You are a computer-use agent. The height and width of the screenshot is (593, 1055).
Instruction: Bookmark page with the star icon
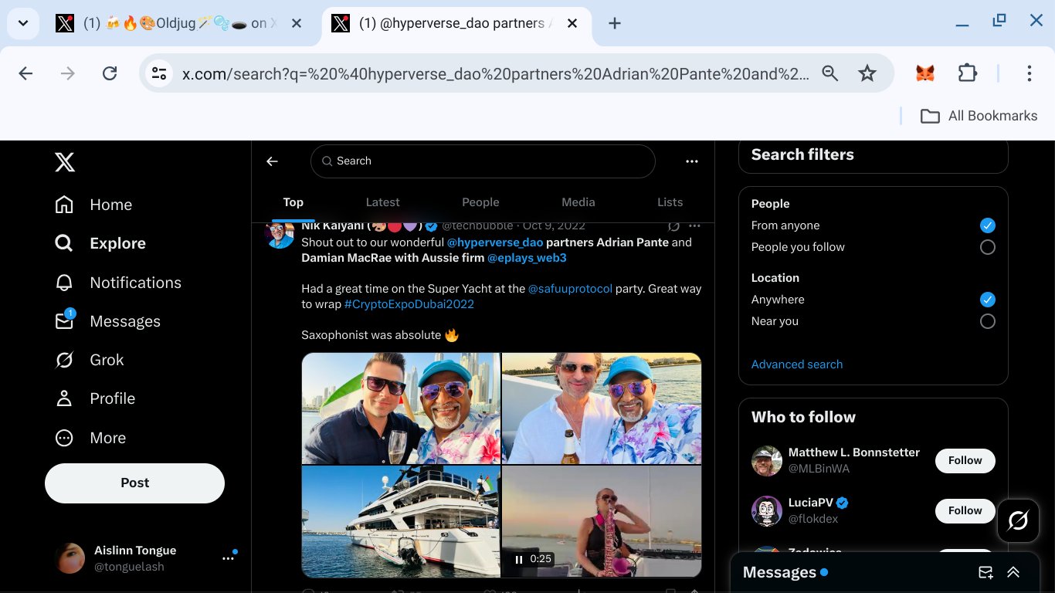867,73
